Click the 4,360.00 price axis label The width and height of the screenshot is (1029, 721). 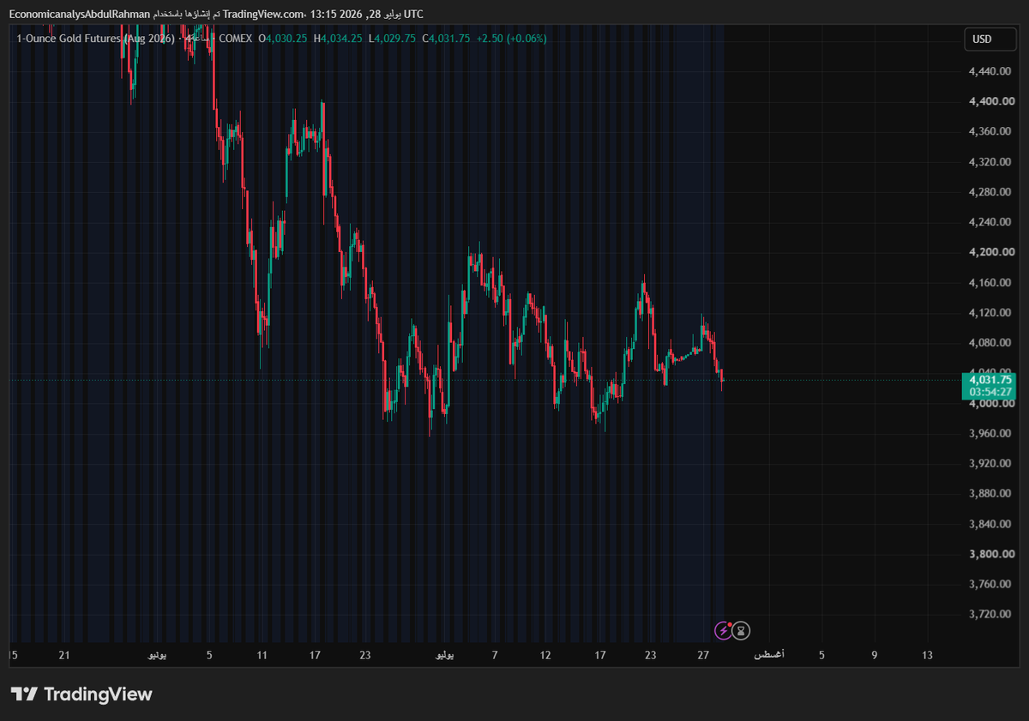(990, 131)
